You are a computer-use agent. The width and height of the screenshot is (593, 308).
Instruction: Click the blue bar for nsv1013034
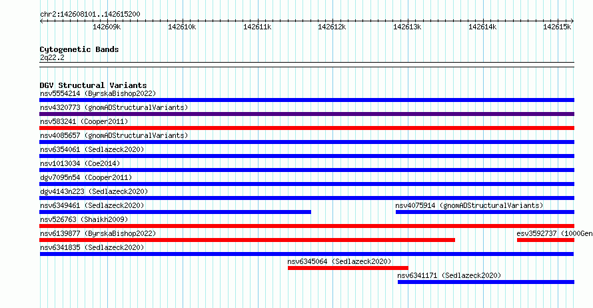(306, 170)
